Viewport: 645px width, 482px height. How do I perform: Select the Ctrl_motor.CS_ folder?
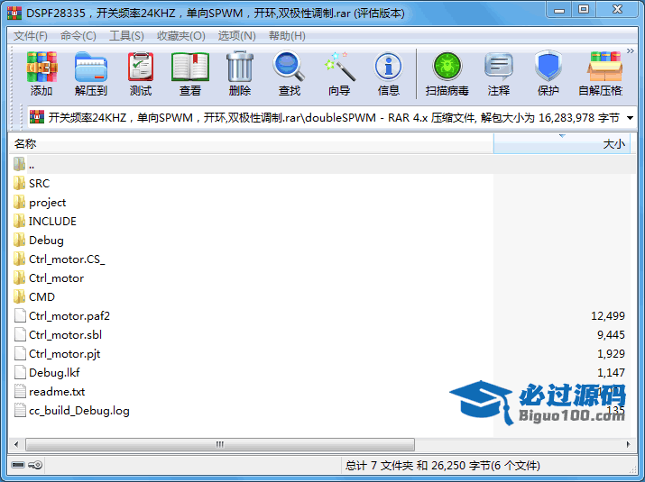pyautogui.click(x=59, y=259)
